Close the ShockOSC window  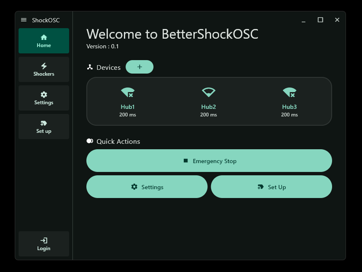point(337,20)
